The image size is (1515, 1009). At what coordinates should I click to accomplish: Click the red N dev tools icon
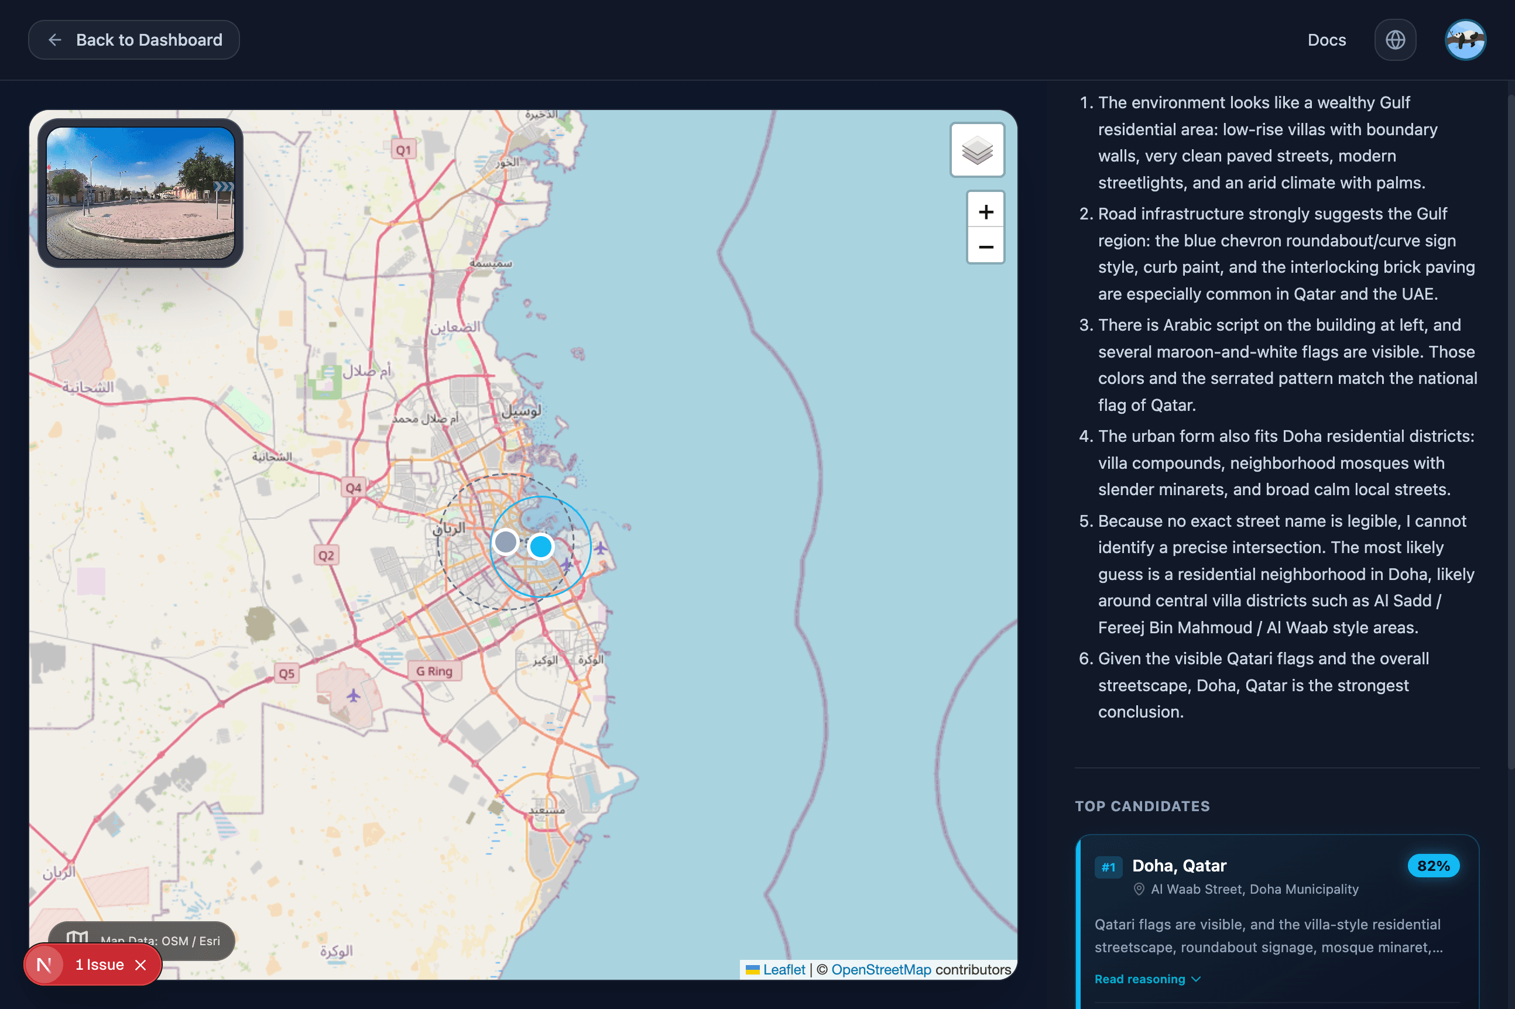tap(44, 965)
